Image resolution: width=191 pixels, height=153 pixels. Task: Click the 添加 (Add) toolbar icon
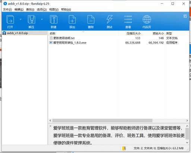click(x=72, y=19)
